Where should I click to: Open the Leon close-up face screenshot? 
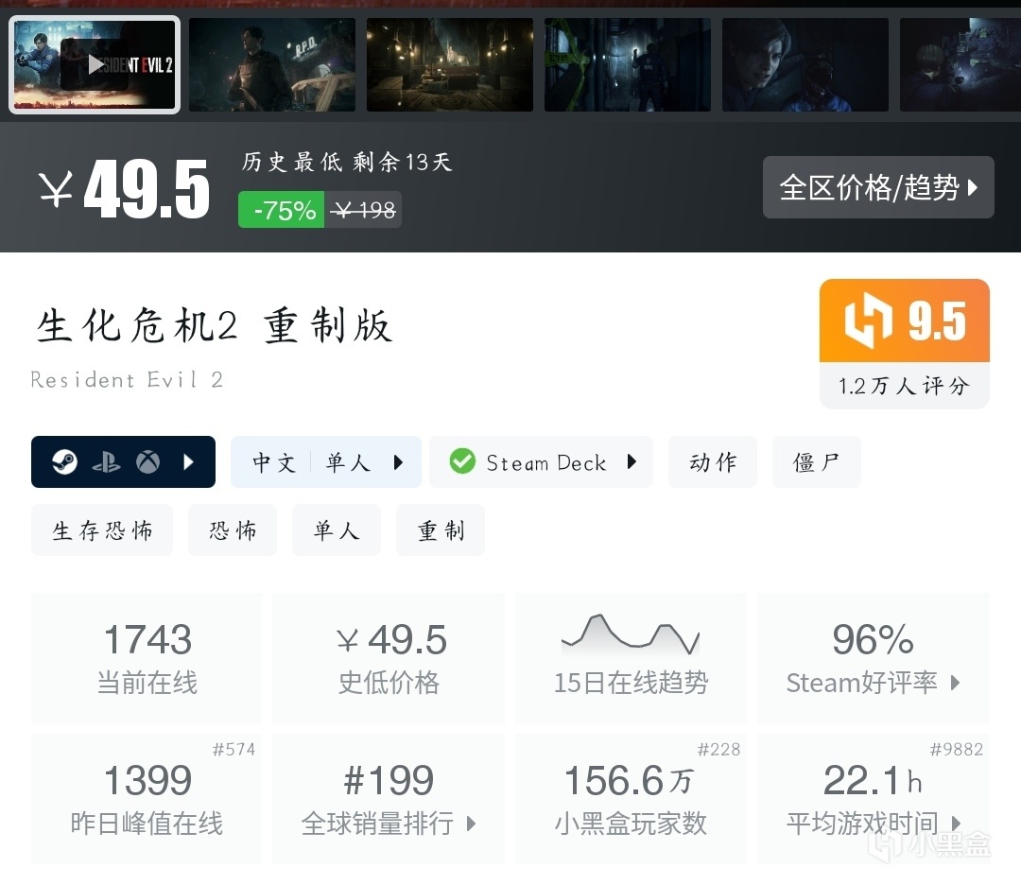tap(805, 64)
